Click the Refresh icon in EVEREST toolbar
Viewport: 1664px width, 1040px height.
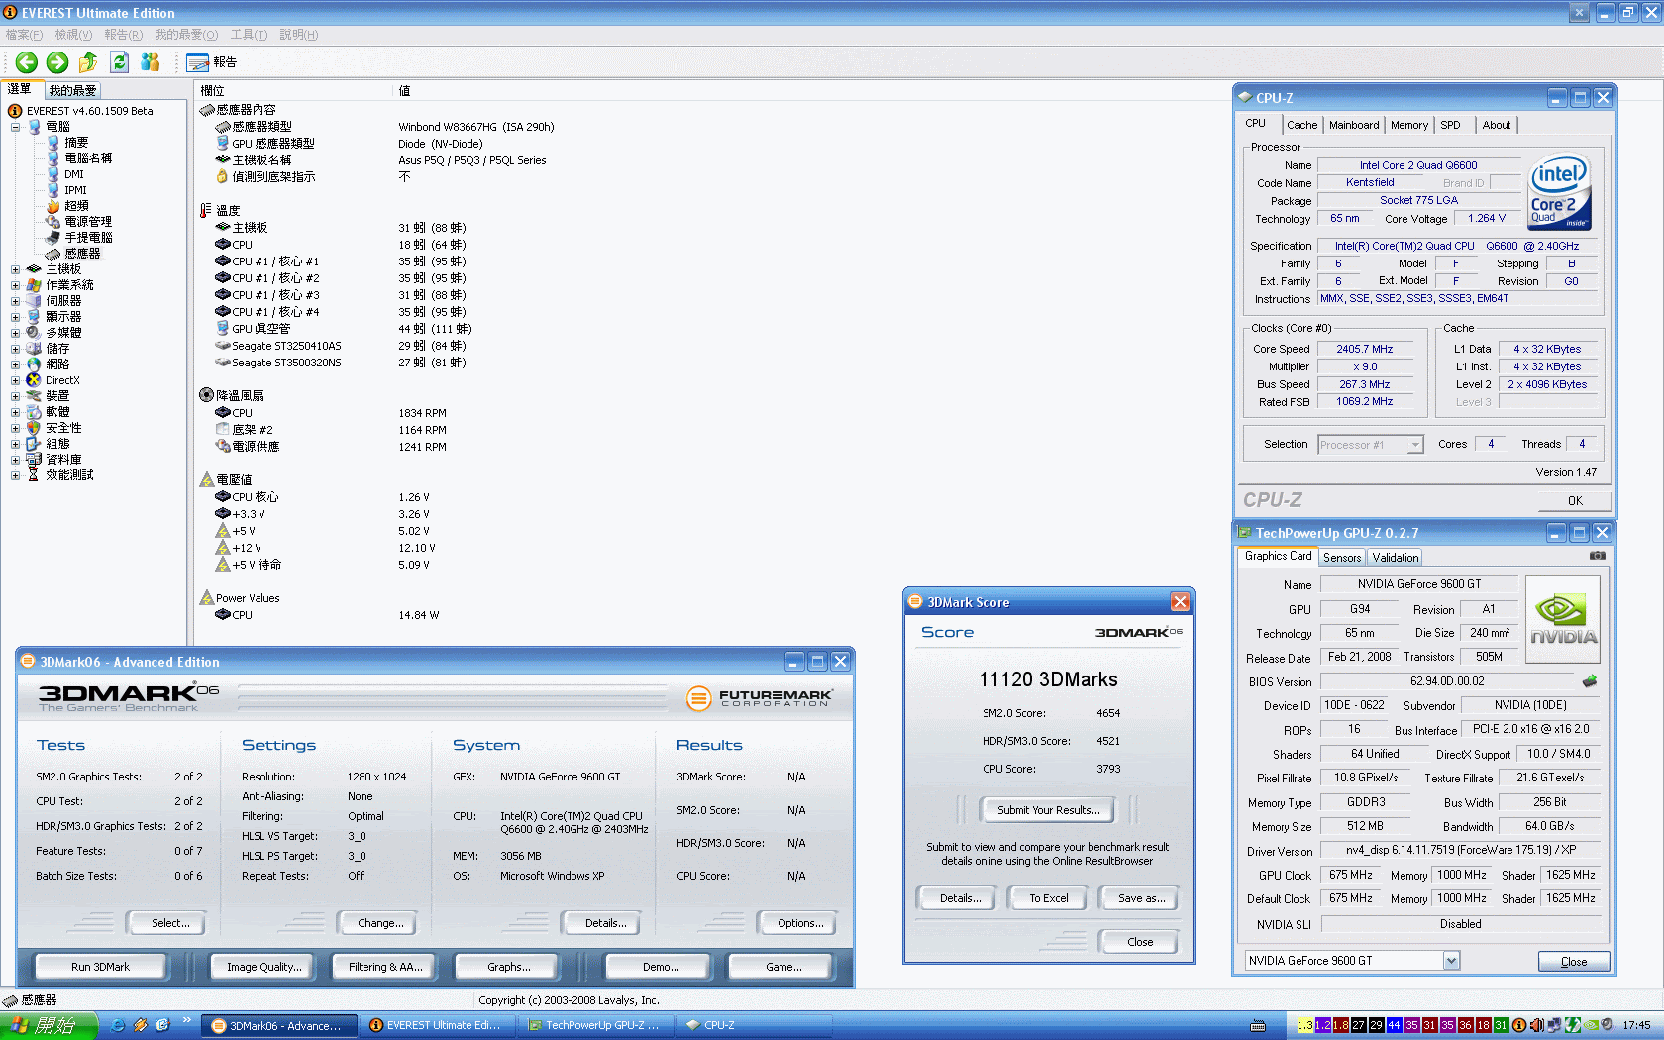pyautogui.click(x=119, y=62)
